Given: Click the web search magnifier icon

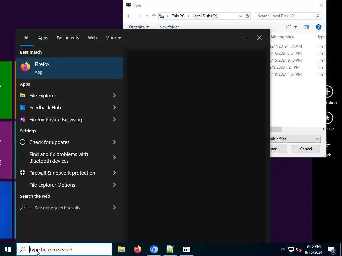Looking at the screenshot, I should click(x=23, y=207).
